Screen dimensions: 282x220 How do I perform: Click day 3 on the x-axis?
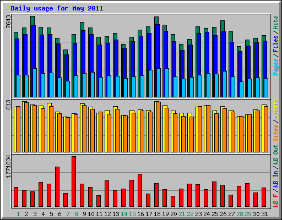[35, 214]
